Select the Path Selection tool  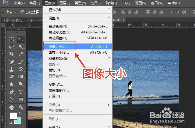12,99
